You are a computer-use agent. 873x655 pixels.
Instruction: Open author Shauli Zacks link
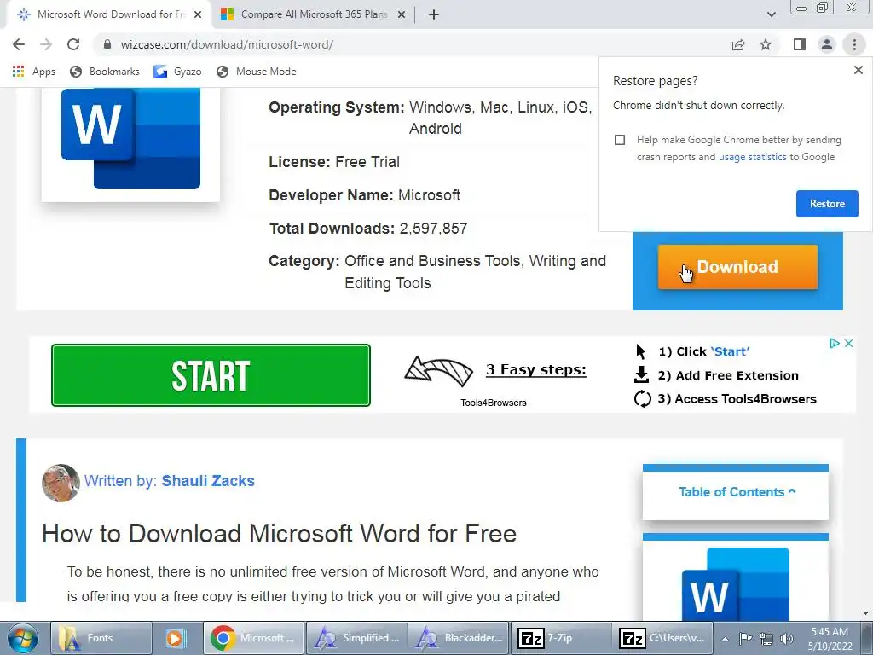tap(208, 481)
